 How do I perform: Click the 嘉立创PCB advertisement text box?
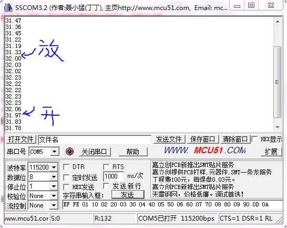tap(217, 180)
